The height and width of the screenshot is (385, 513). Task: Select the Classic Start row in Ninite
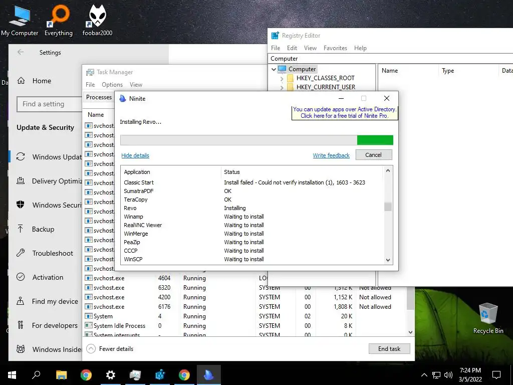tap(252, 182)
